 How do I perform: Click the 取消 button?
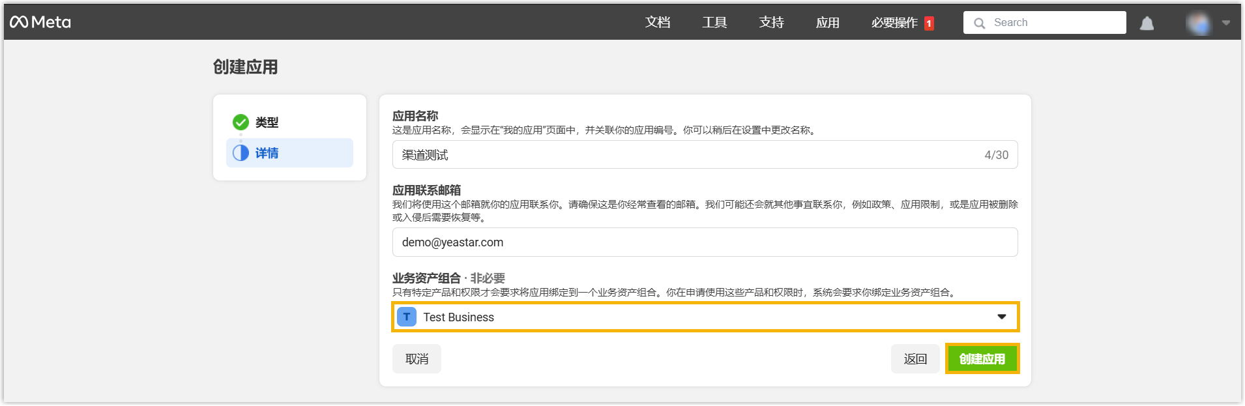(x=417, y=359)
